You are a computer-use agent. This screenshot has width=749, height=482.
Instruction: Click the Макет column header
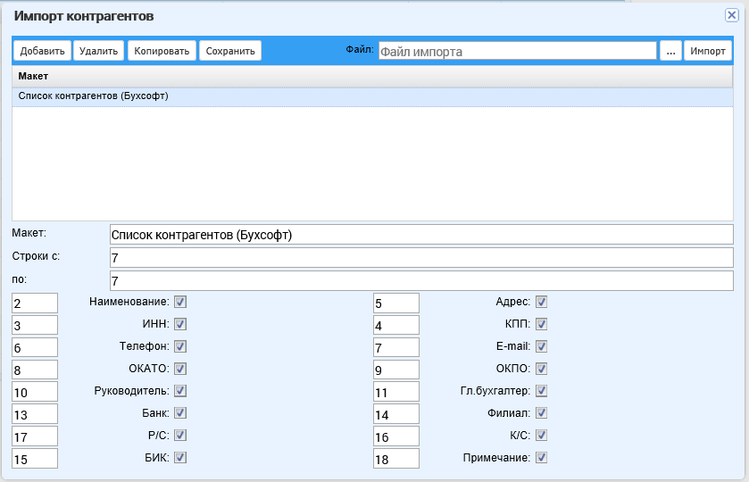(x=372, y=76)
